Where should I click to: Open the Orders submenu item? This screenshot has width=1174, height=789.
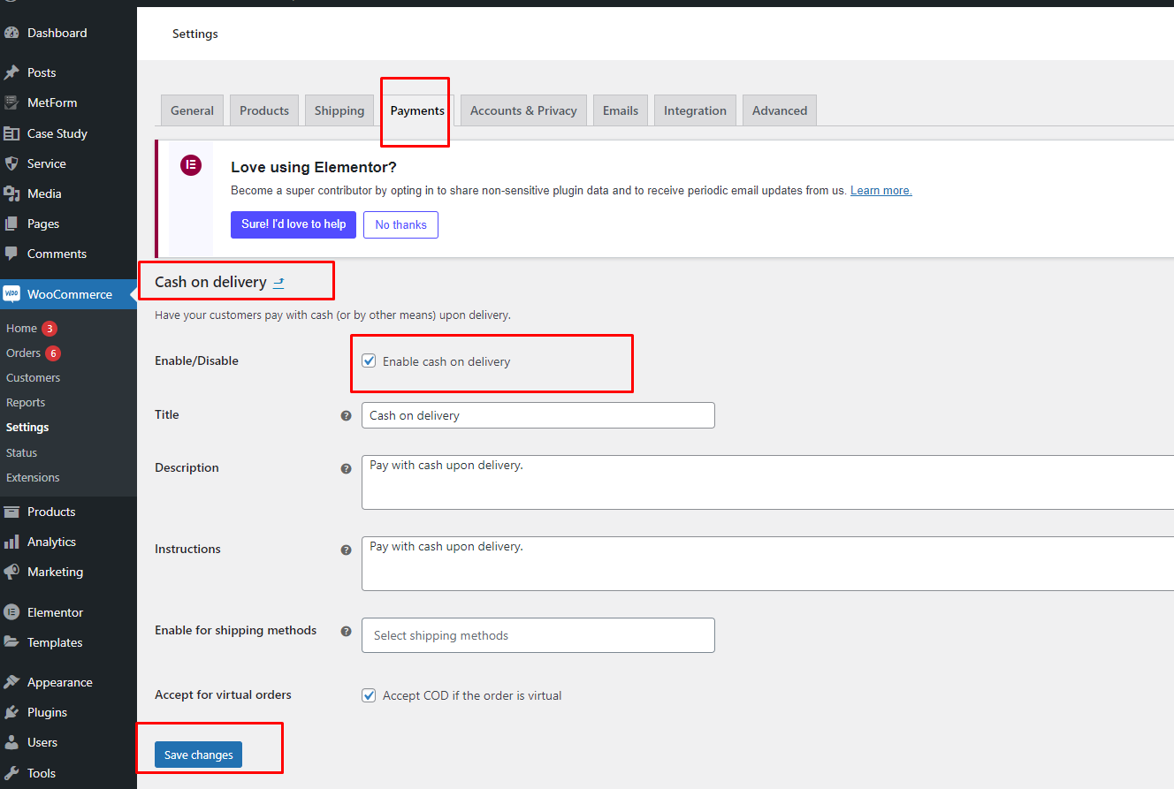(24, 353)
